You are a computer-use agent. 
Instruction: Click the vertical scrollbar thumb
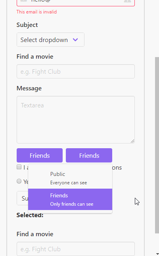click(x=157, y=145)
